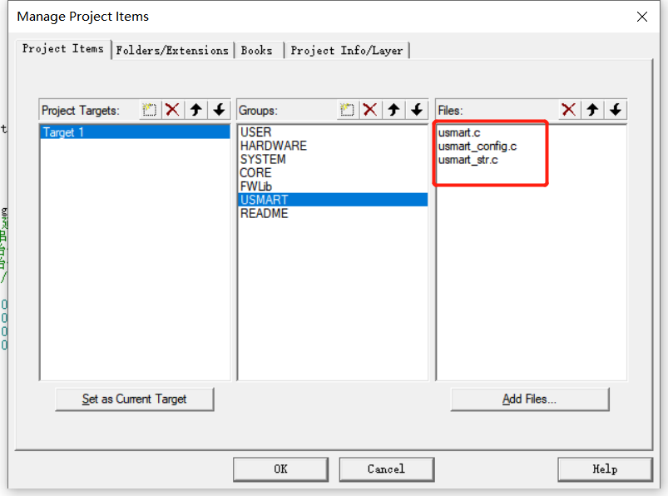
Task: Open the Project Info/Layer tab
Action: [347, 50]
